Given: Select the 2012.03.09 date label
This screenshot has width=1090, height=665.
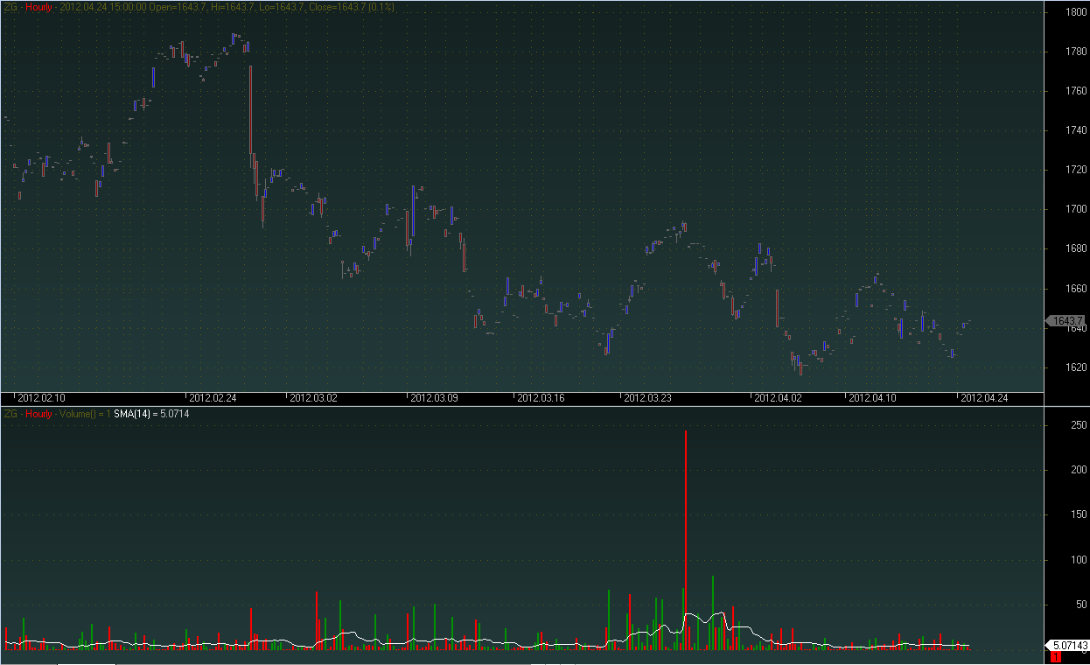Looking at the screenshot, I should click(x=435, y=398).
